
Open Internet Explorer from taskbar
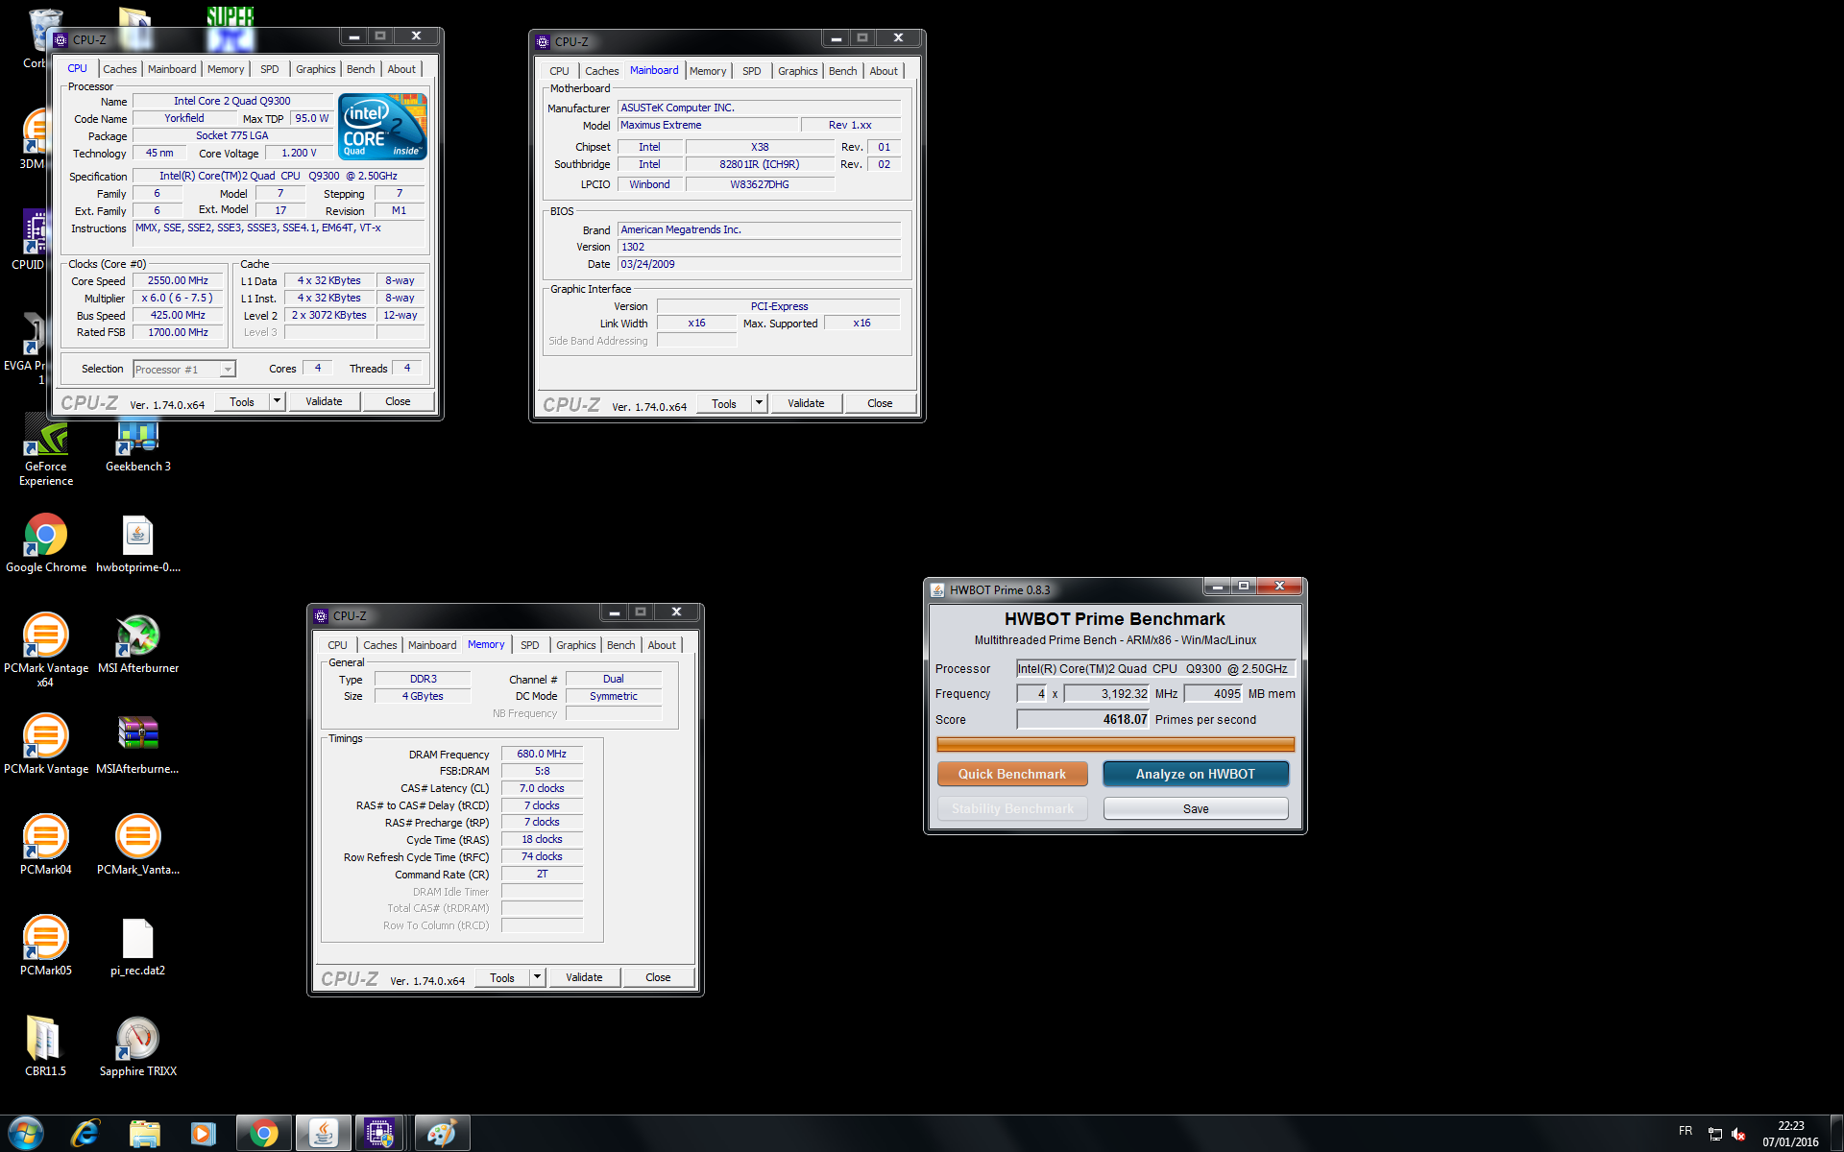point(85,1134)
